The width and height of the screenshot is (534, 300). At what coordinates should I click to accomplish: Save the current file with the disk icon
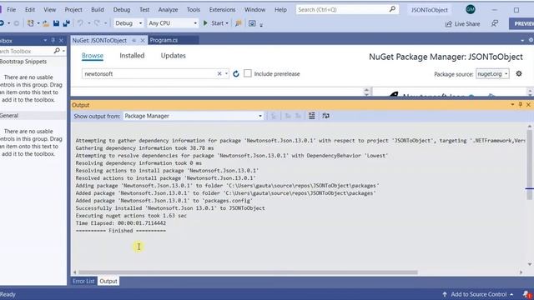point(56,23)
